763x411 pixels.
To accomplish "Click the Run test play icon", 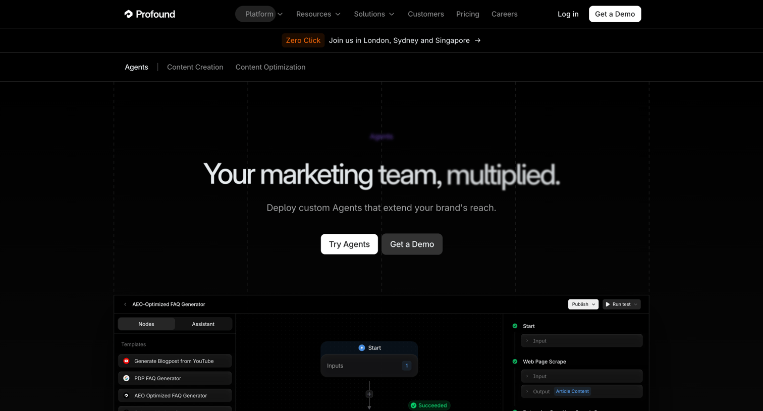I will pos(608,304).
